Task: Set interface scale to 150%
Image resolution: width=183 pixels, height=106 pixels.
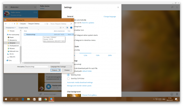Action: pyautogui.click(x=98, y=55)
